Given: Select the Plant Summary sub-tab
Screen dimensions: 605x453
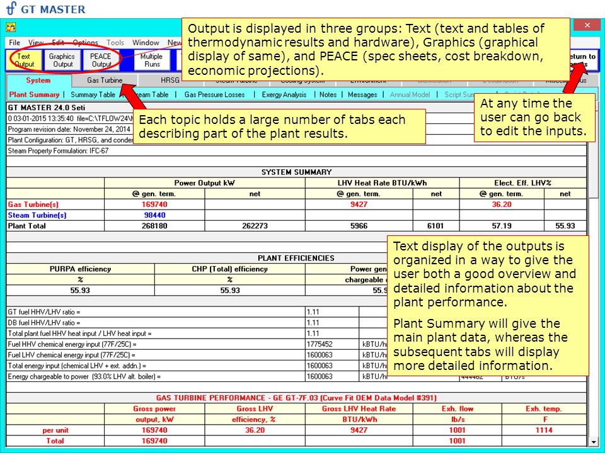Looking at the screenshot, I should coord(34,94).
